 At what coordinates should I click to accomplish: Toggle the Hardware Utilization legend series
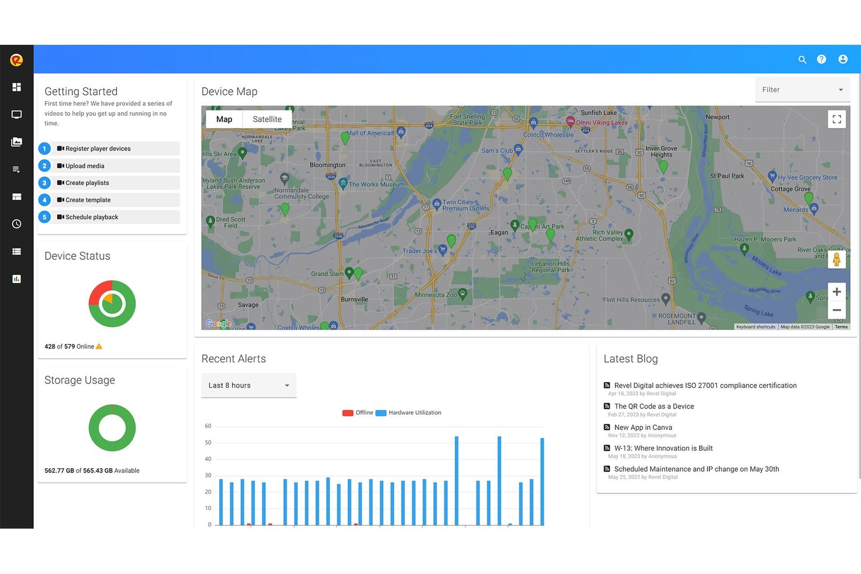408,413
